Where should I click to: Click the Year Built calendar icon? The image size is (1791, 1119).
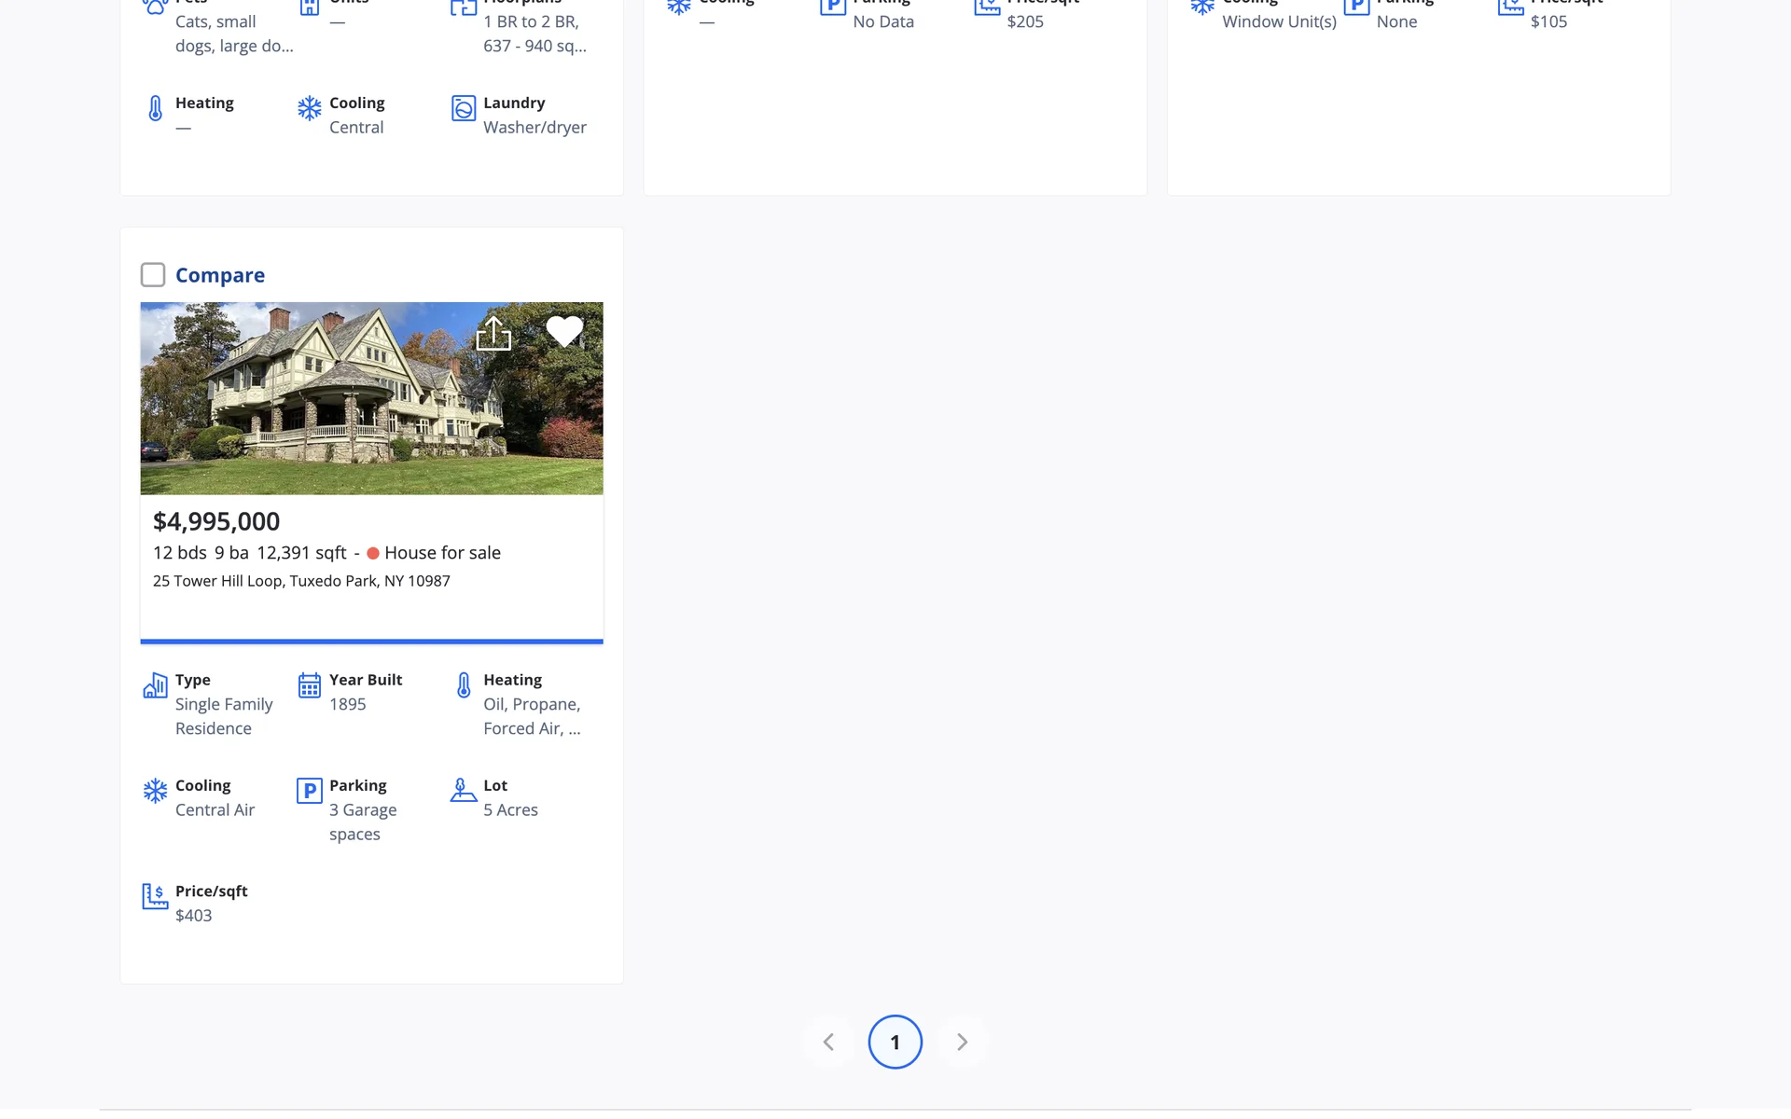[x=309, y=685]
